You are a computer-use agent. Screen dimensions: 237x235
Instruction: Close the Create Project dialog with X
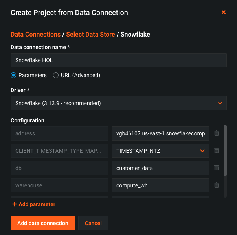coord(224,12)
